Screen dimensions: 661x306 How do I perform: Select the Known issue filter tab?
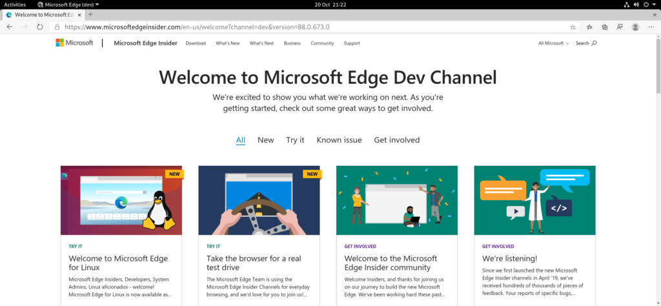(339, 140)
